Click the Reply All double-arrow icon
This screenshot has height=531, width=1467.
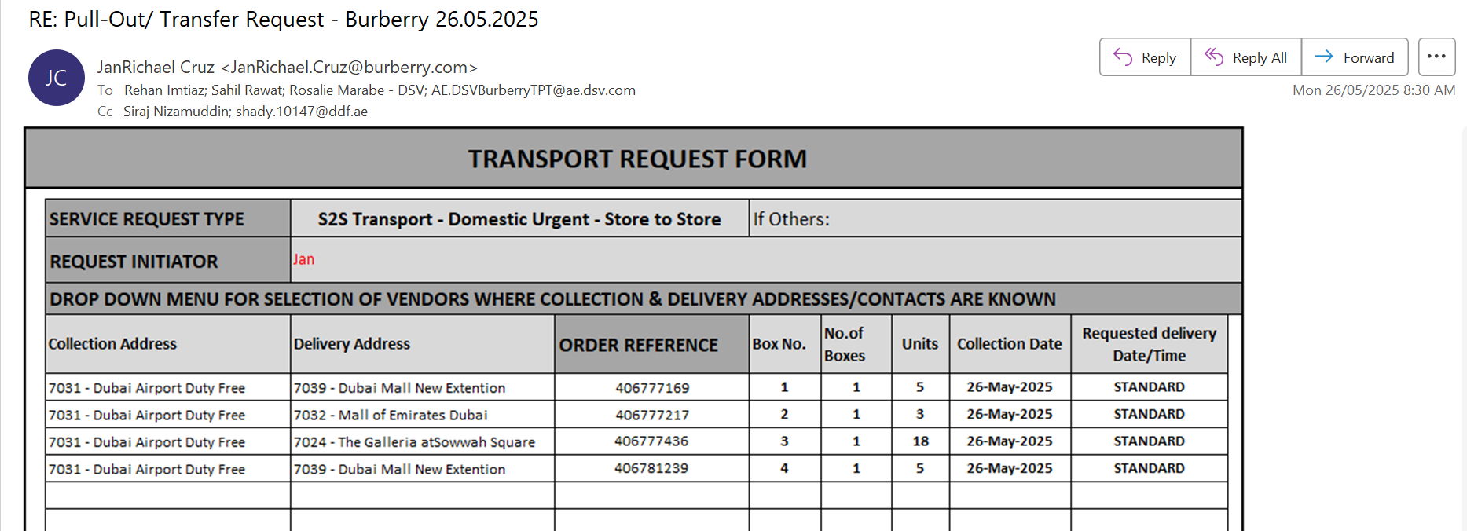pyautogui.click(x=1214, y=57)
